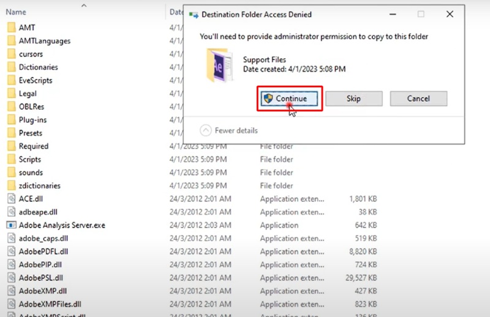Click the Continue button in the dialog
Screen dimensions: 490x317
(289, 99)
